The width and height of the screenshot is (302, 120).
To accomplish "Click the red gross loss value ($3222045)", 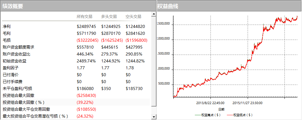I will coord(88,40).
